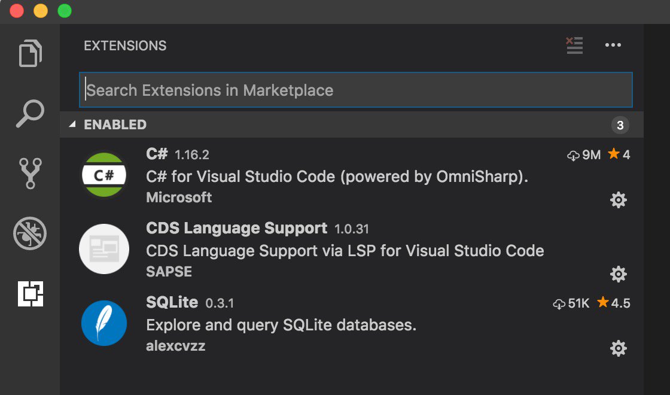This screenshot has height=395, width=670.
Task: Click the C# extension logo
Action: 104,175
